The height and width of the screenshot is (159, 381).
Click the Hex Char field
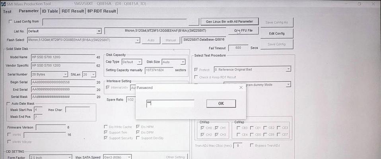[x=78, y=110]
